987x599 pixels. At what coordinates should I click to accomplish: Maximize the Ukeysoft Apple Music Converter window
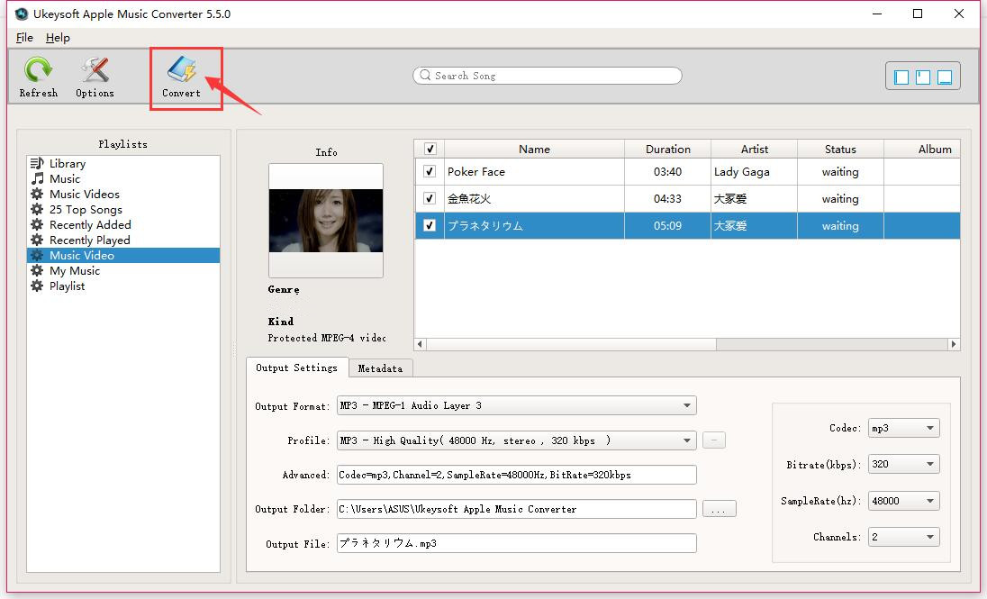(918, 14)
